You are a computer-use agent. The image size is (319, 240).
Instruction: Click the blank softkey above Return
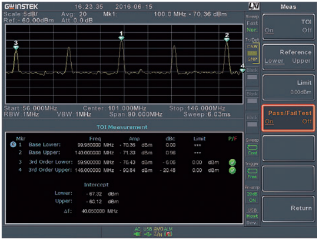point(288,178)
